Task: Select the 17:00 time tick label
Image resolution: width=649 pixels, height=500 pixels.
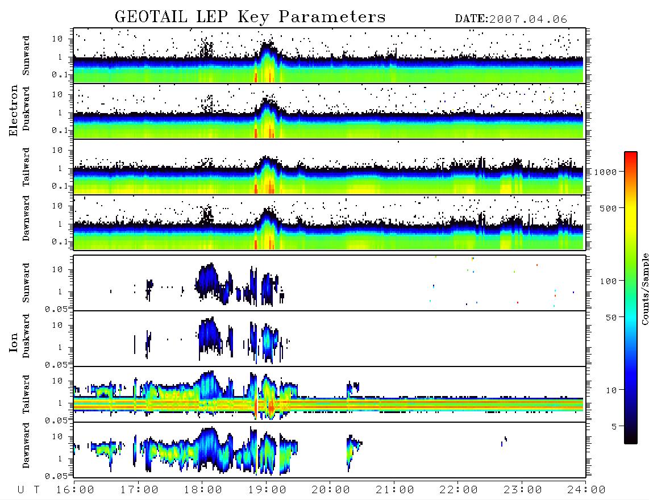Action: click(139, 490)
